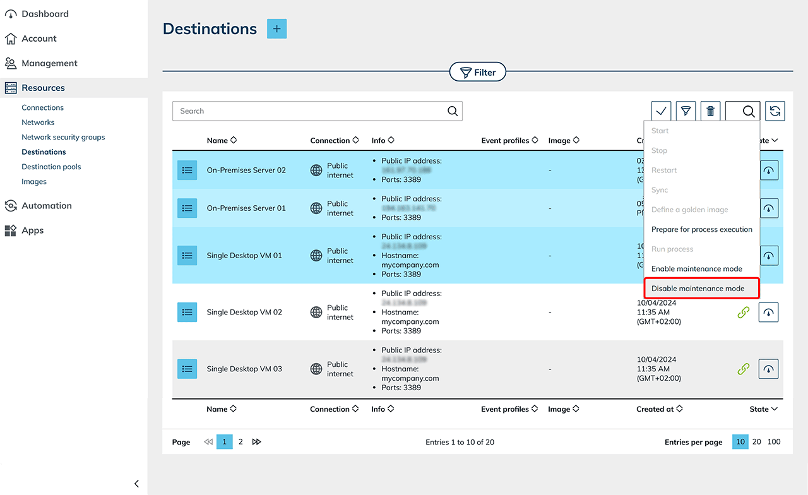Click into the destinations Search field
808x495 pixels.
[309, 111]
